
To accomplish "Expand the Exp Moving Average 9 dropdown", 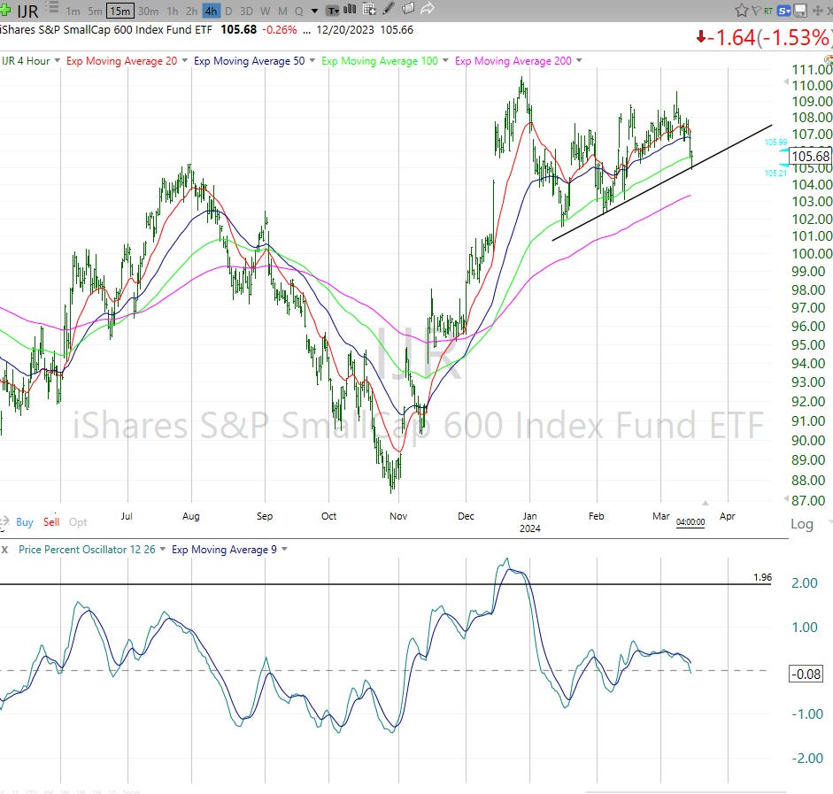I will click(x=284, y=549).
